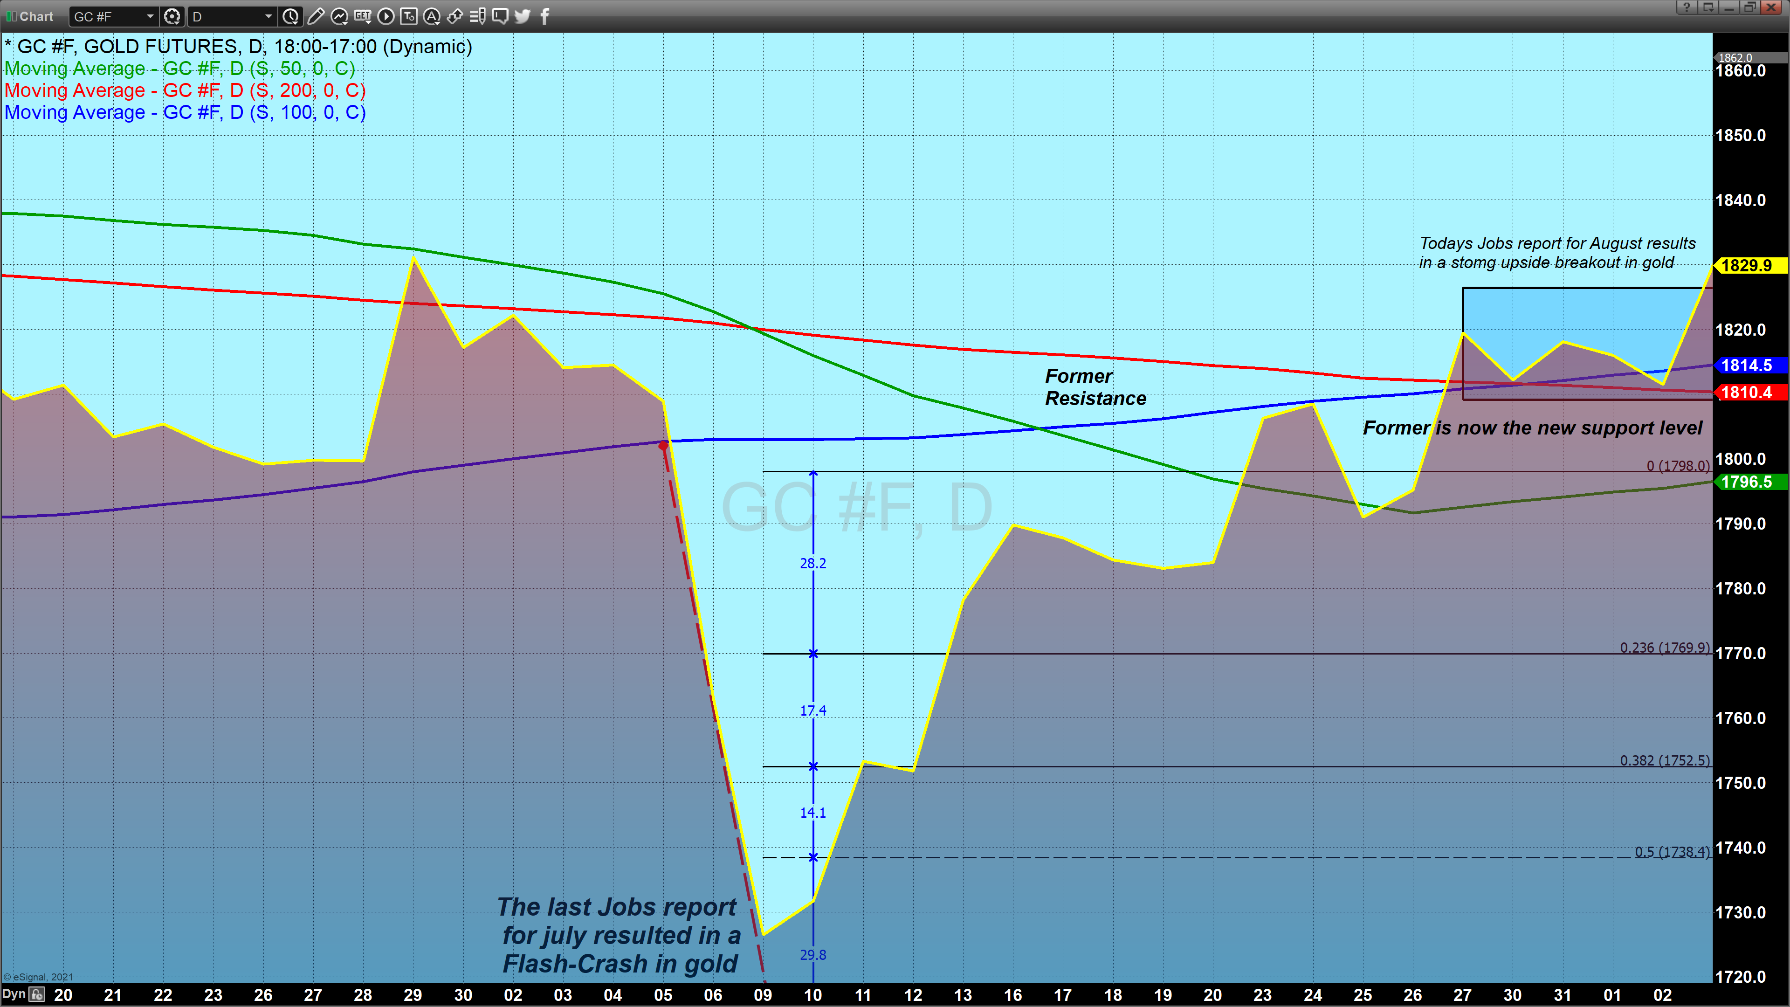This screenshot has width=1790, height=1007.
Task: Open the chart type selector icon
Action: (x=339, y=16)
